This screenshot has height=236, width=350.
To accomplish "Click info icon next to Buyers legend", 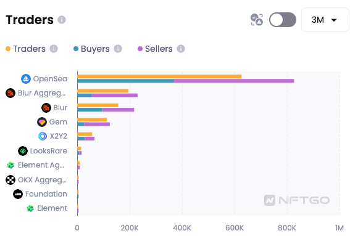I will click(118, 49).
